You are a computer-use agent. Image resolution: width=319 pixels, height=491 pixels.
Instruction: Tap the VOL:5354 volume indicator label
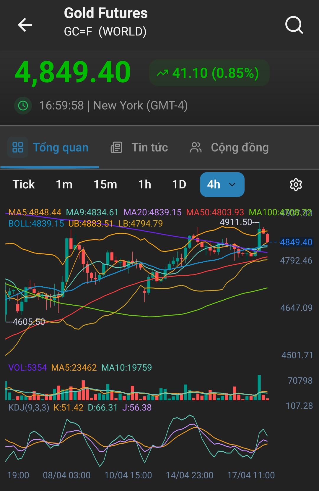(27, 368)
